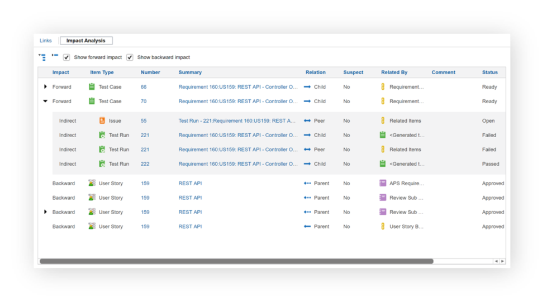This screenshot has width=547, height=304.
Task: Collapse the Forward Test Case 70 row
Action: coord(45,102)
